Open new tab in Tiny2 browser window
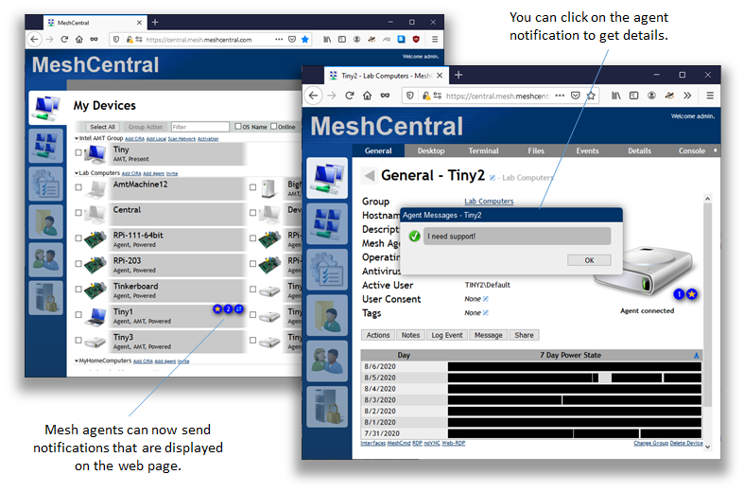Image resolution: width=744 pixels, height=492 pixels. click(x=459, y=75)
